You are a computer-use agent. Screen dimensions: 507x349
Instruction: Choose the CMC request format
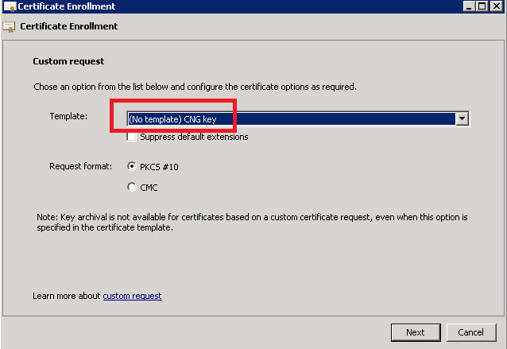click(132, 188)
